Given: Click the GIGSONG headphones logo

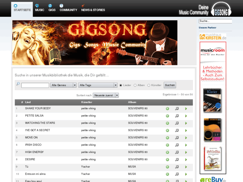Looking at the screenshot, I should [x=221, y=9].
